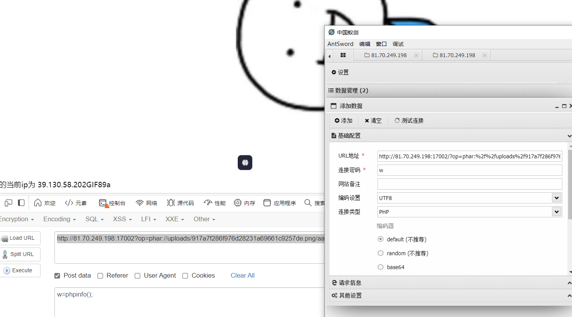Click the Clear All link
Viewport: 572px width, 317px height.
coord(242,275)
